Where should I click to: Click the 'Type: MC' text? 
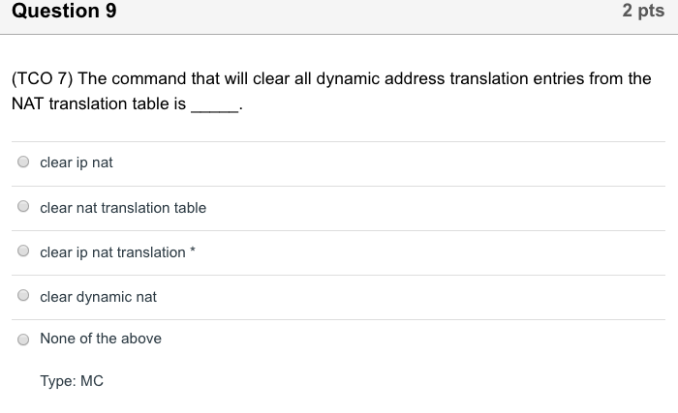(72, 381)
